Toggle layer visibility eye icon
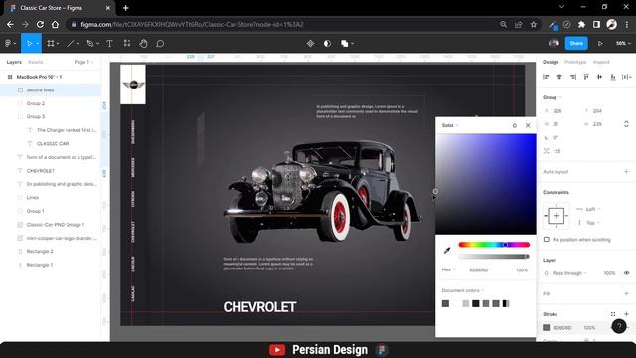Viewport: 636px width, 358px height. 626,273
